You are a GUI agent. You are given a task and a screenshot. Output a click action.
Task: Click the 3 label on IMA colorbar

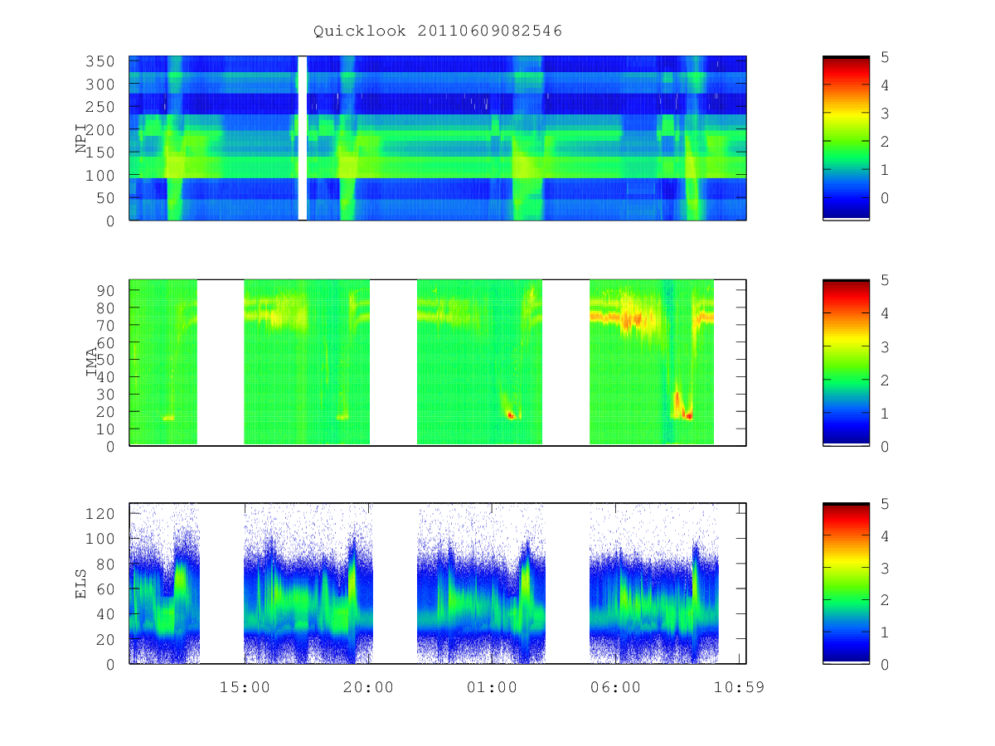click(885, 346)
